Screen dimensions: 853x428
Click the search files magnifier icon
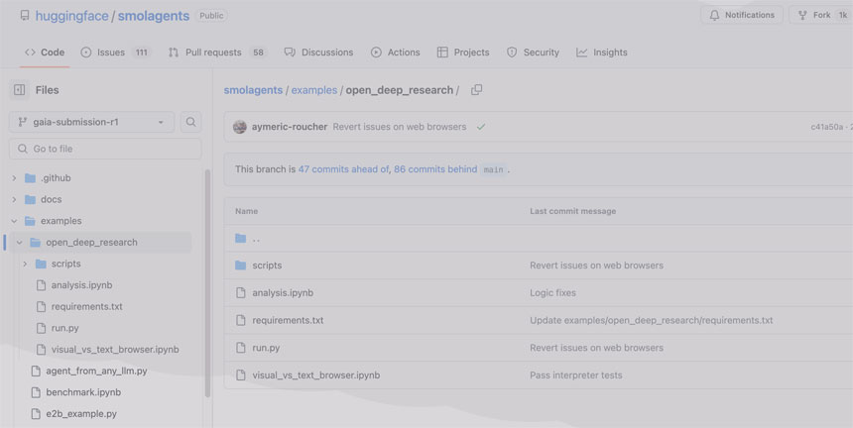(x=191, y=122)
